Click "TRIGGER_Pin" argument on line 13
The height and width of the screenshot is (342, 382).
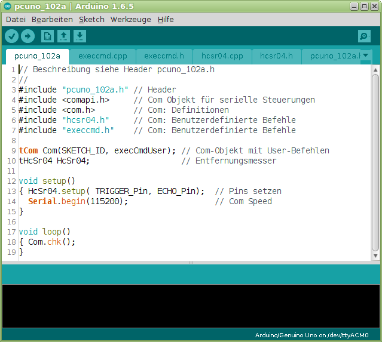click(x=121, y=192)
